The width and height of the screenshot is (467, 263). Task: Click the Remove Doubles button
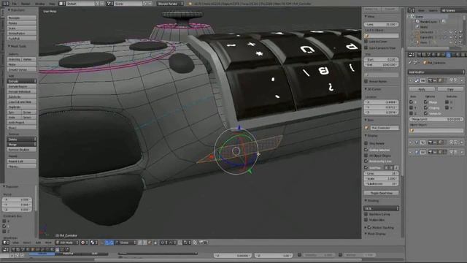[x=22, y=149]
